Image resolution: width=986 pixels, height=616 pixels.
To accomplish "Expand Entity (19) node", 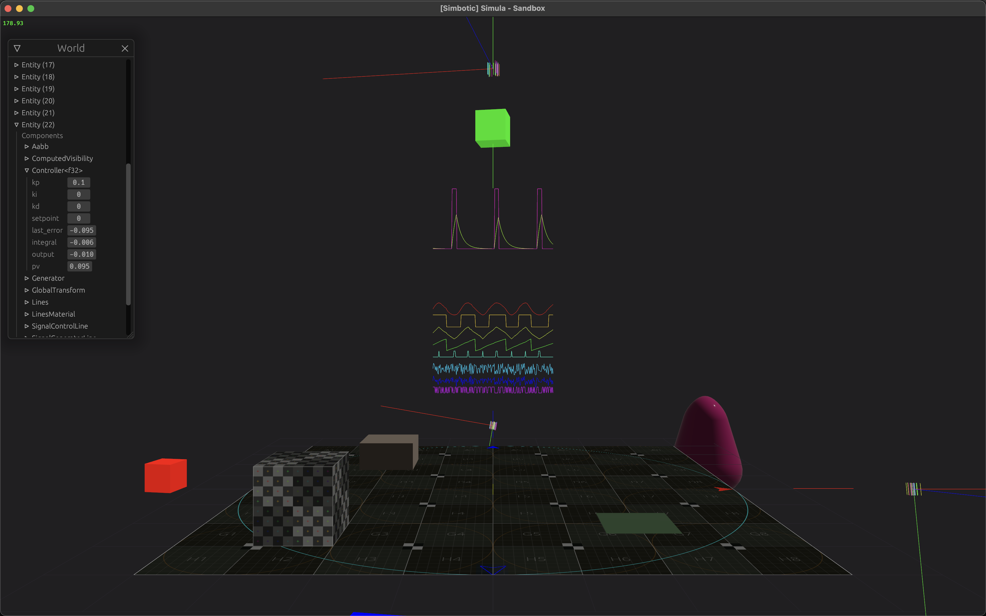I will pyautogui.click(x=16, y=89).
